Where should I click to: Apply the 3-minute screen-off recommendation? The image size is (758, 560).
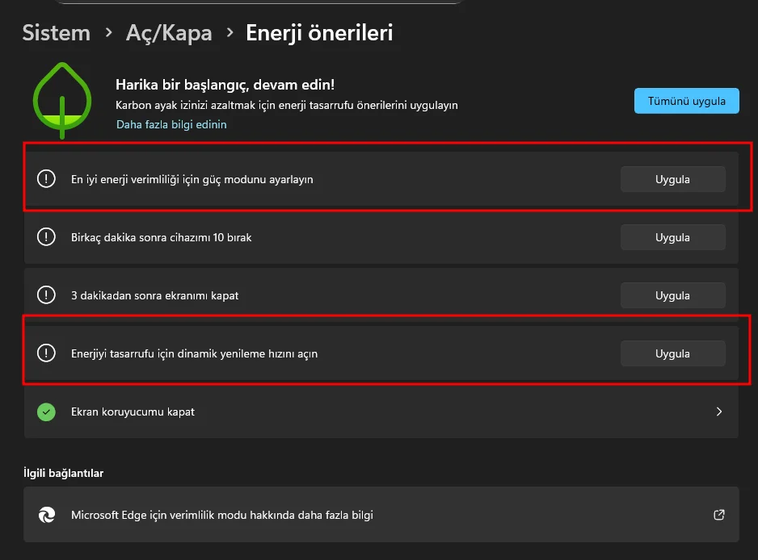pyautogui.click(x=672, y=295)
